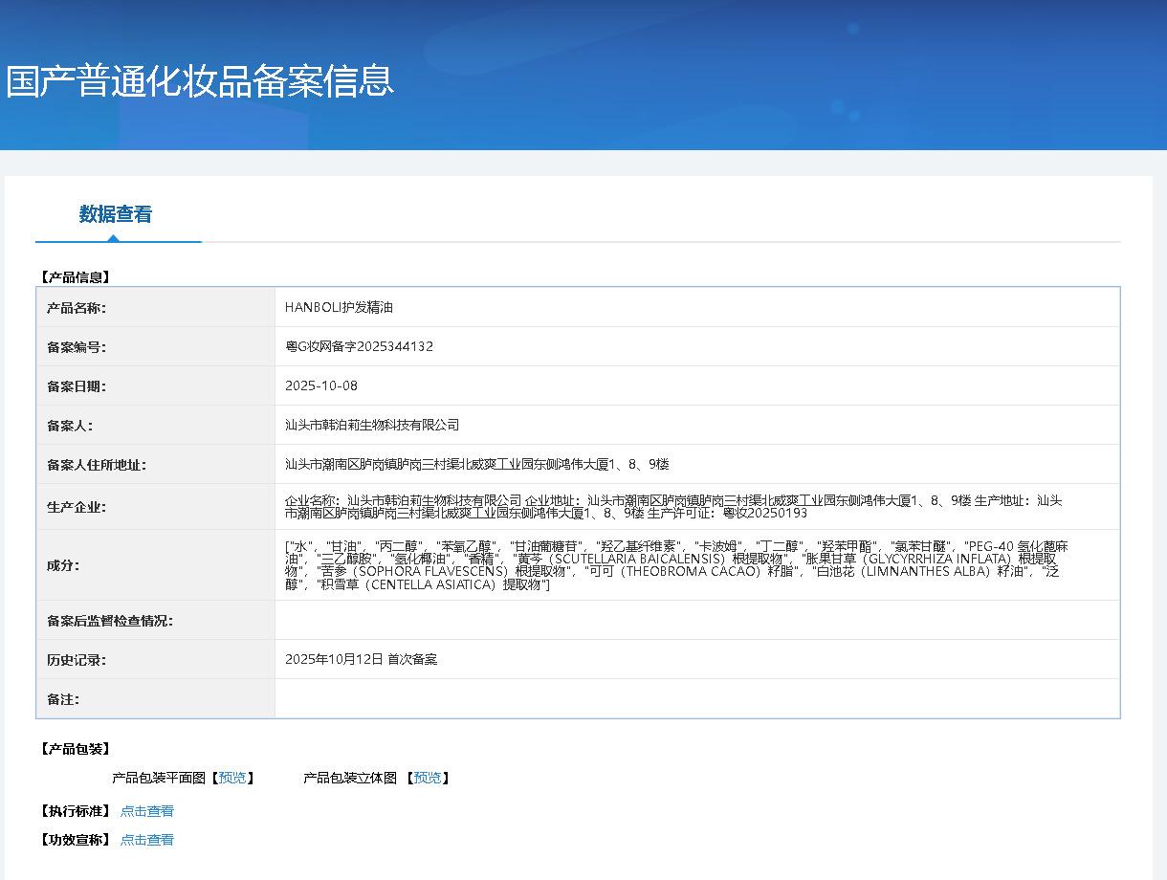Click the 成分 row label
The height and width of the screenshot is (880, 1167).
(63, 565)
